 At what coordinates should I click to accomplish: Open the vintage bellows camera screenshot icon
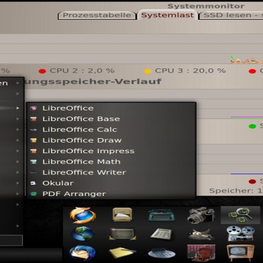click(x=201, y=253)
